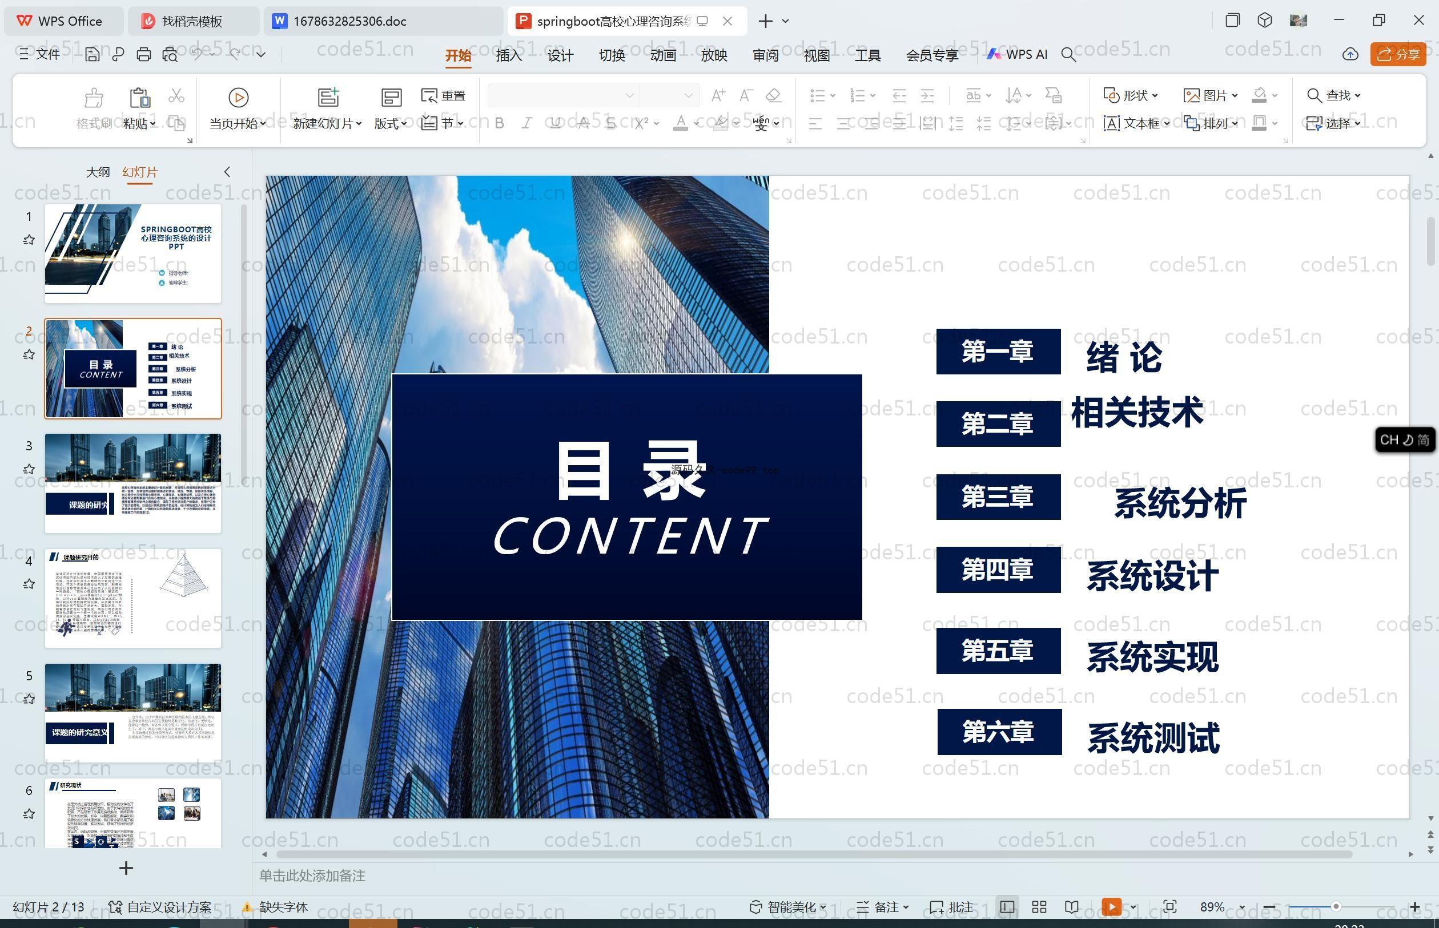Mark slide 1 with the star icon
The width and height of the screenshot is (1439, 928).
tap(29, 240)
